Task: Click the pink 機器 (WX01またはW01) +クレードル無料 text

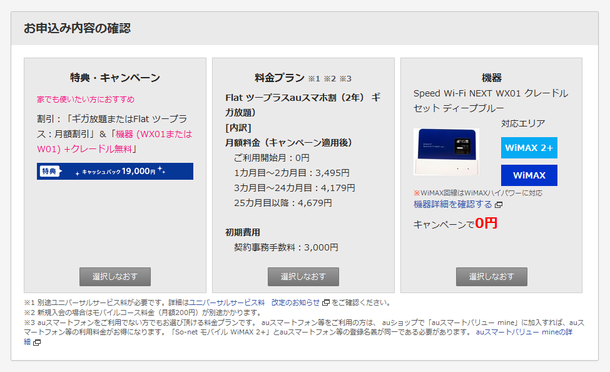Action: pos(114,142)
